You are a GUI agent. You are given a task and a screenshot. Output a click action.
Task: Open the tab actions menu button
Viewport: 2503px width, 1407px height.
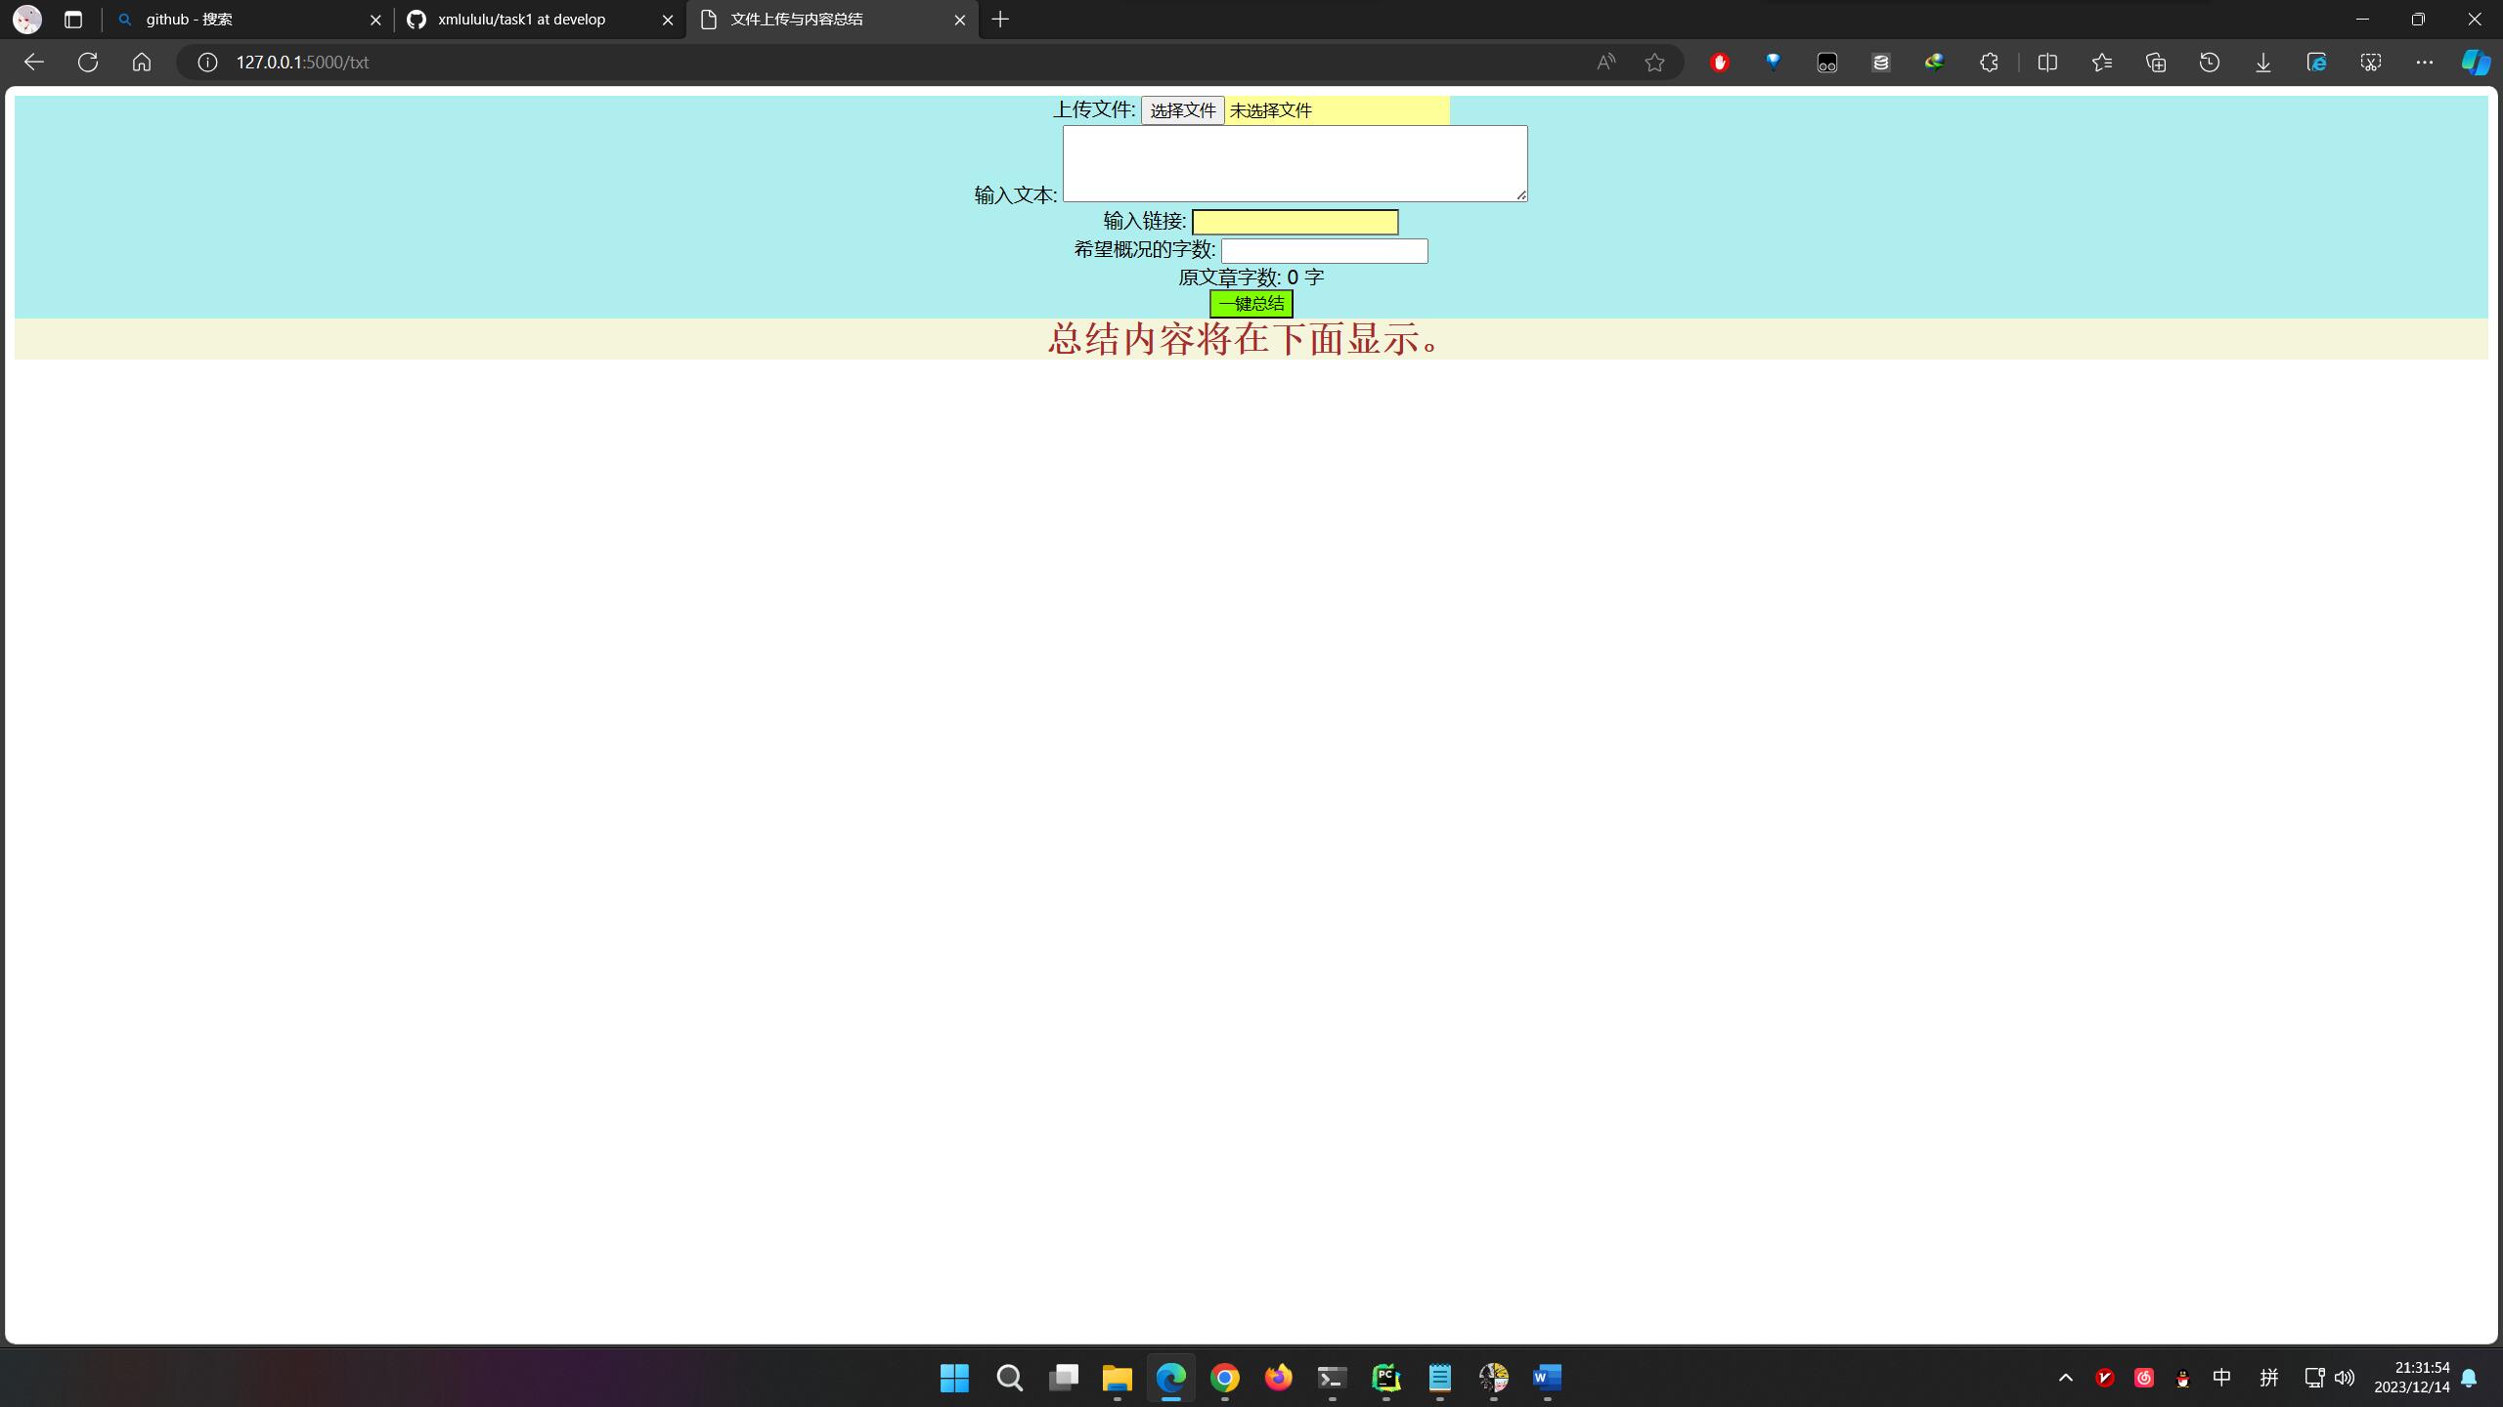73,20
